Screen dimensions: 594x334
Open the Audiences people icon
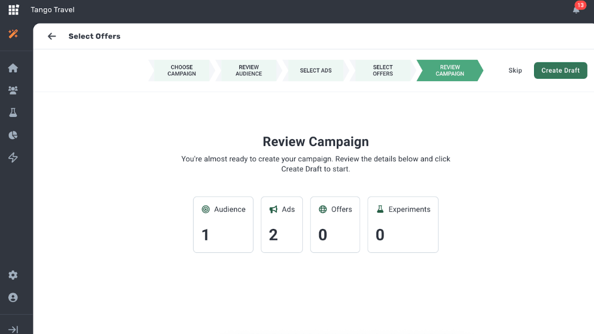[13, 90]
